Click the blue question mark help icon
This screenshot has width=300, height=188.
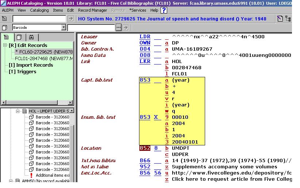pos(164,10)
